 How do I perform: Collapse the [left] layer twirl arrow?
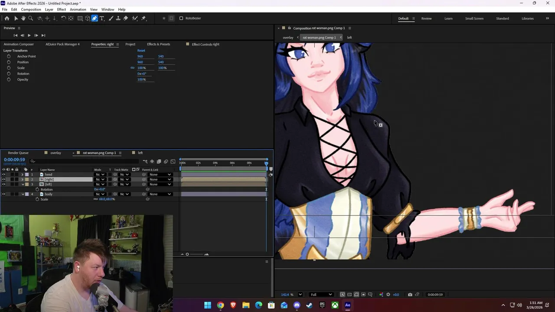(x=23, y=184)
